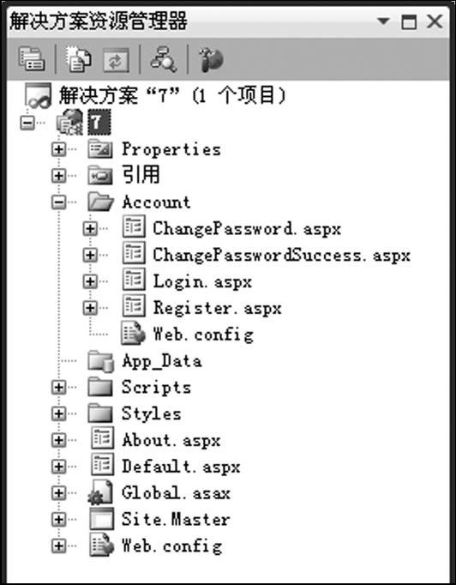This screenshot has height=585, width=456.
Task: Expand the Properties node
Action: point(58,149)
